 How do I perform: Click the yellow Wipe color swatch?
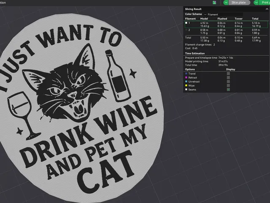pos(186,85)
